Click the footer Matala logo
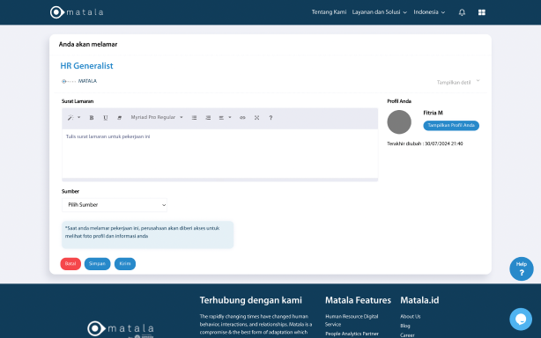 tap(121, 329)
